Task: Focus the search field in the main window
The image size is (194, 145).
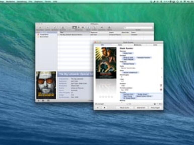Action: [138, 28]
